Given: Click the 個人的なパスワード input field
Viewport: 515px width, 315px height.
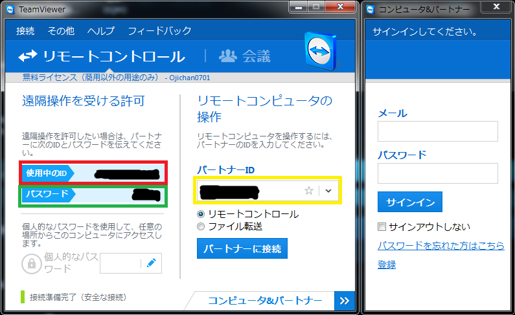Looking at the screenshot, I should 131,263.
